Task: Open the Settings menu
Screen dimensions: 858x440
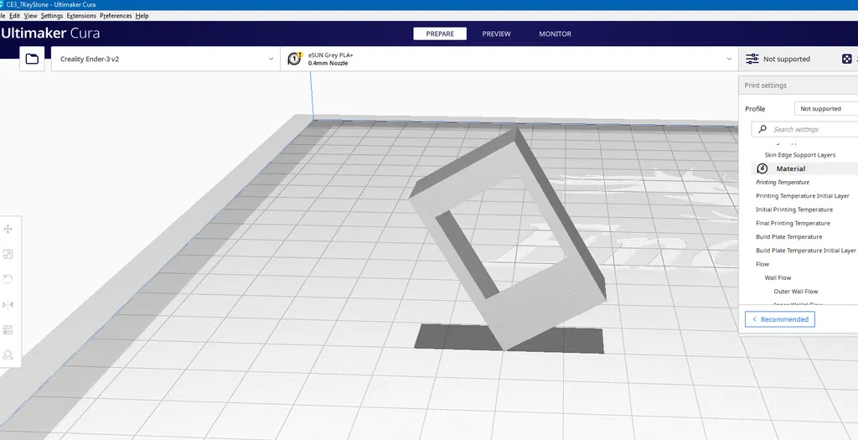Action: tap(52, 16)
